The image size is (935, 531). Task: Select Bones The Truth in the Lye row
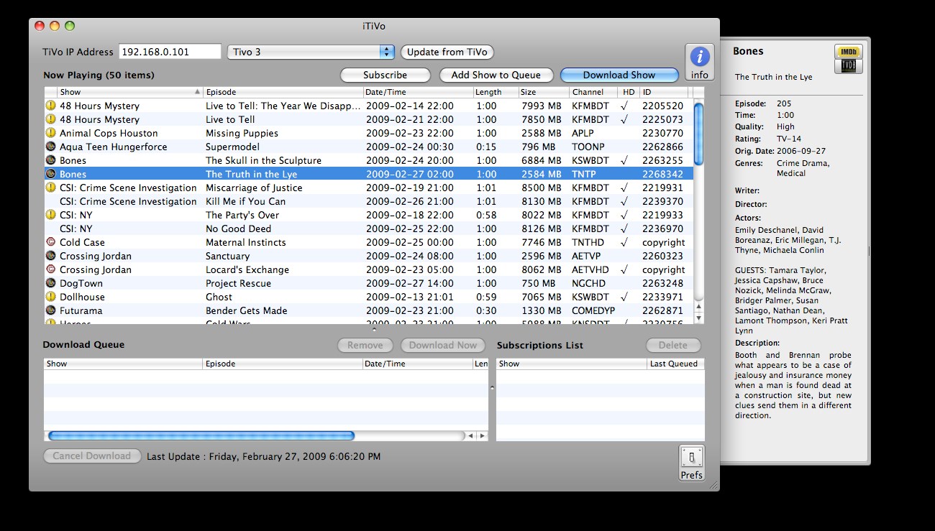point(368,174)
